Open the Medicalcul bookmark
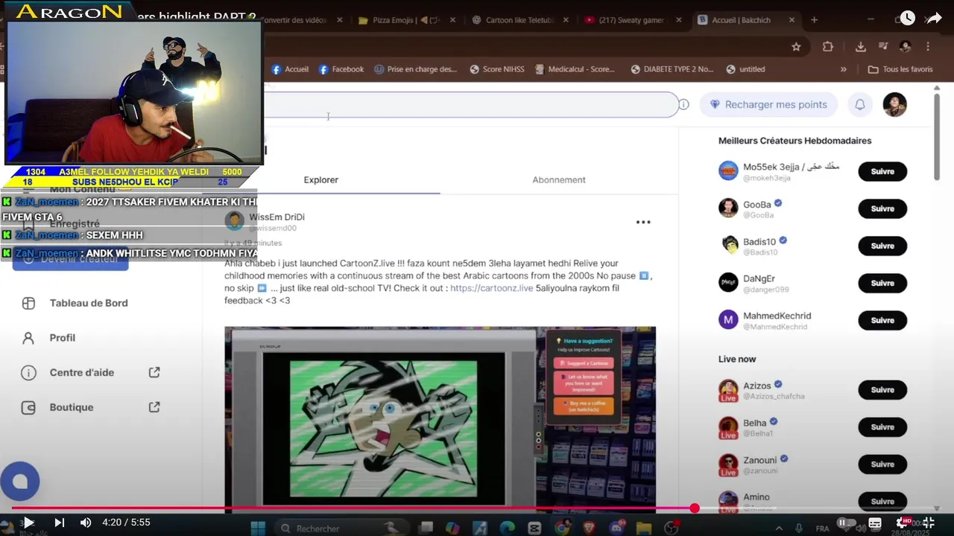 [574, 69]
